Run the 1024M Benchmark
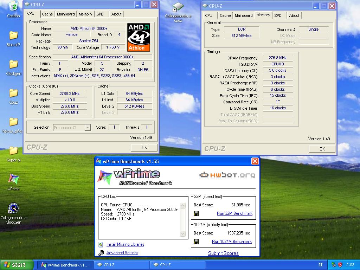Image resolution: width=360 pixels, height=270 pixels. tap(232, 242)
